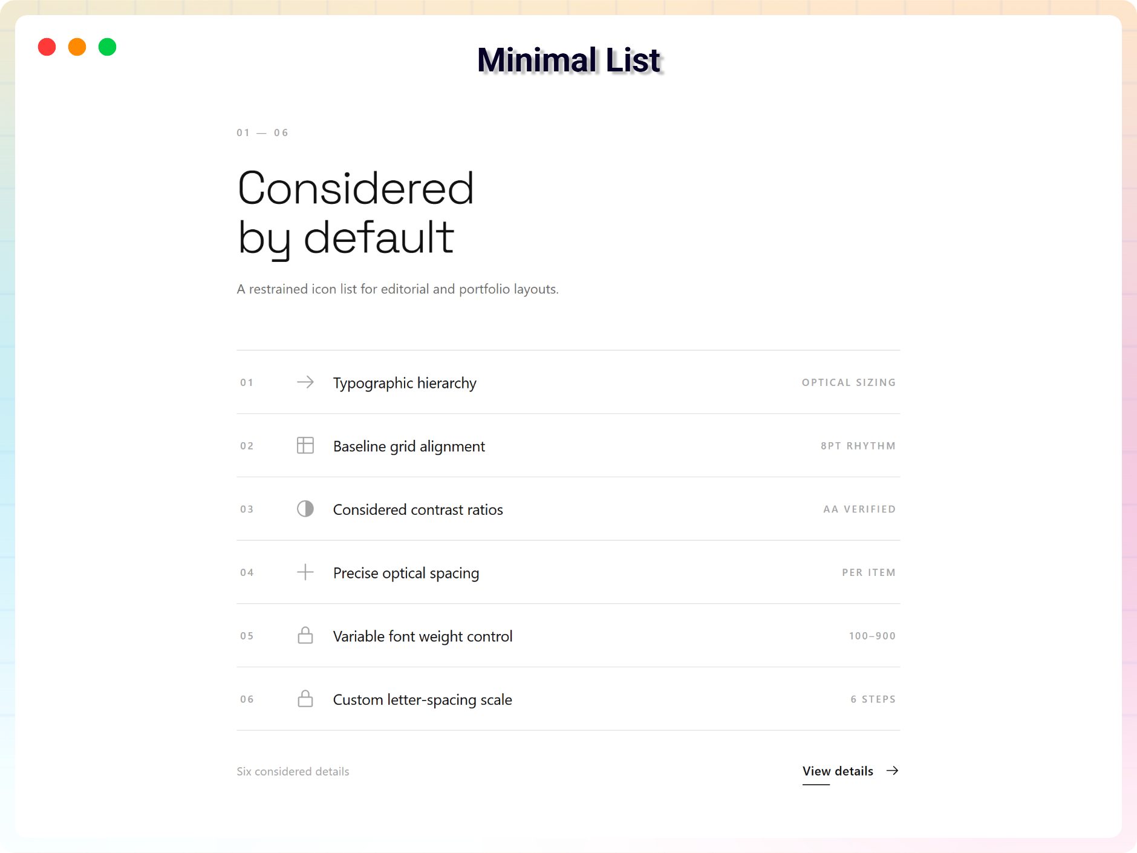Click the red close window dot
1137x853 pixels.
[x=47, y=47]
